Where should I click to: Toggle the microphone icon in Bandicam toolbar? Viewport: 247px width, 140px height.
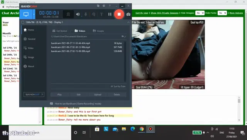click(x=86, y=14)
